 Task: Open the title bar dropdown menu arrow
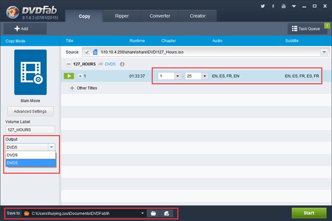pos(294,6)
